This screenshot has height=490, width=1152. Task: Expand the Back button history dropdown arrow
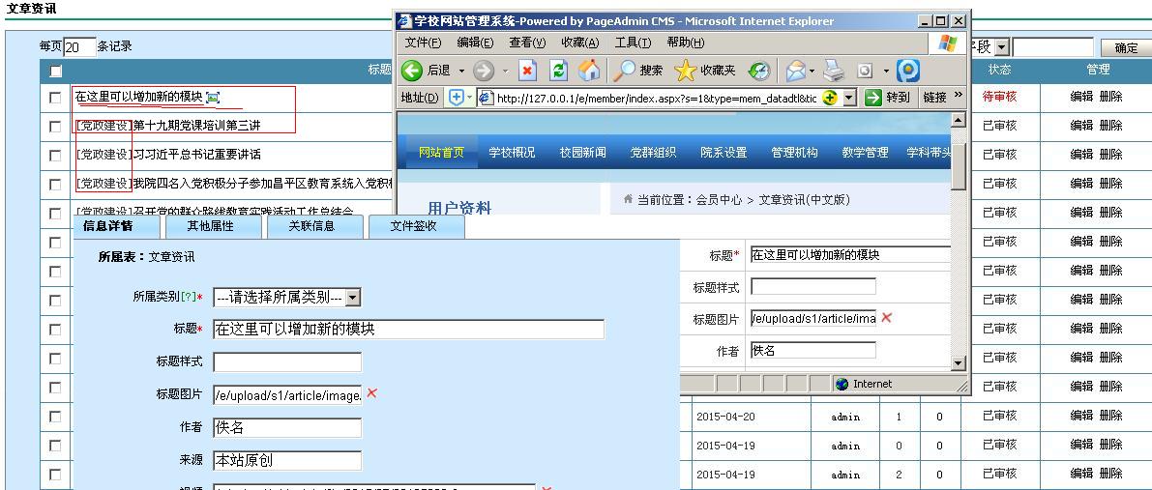[x=461, y=71]
